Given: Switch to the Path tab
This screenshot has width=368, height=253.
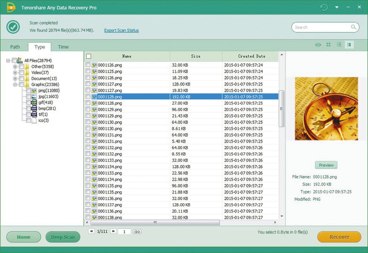Looking at the screenshot, I should tap(15, 47).
